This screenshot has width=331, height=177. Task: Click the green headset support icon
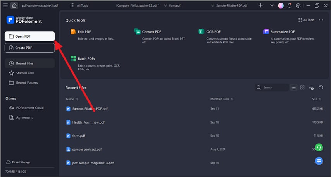pos(319,147)
